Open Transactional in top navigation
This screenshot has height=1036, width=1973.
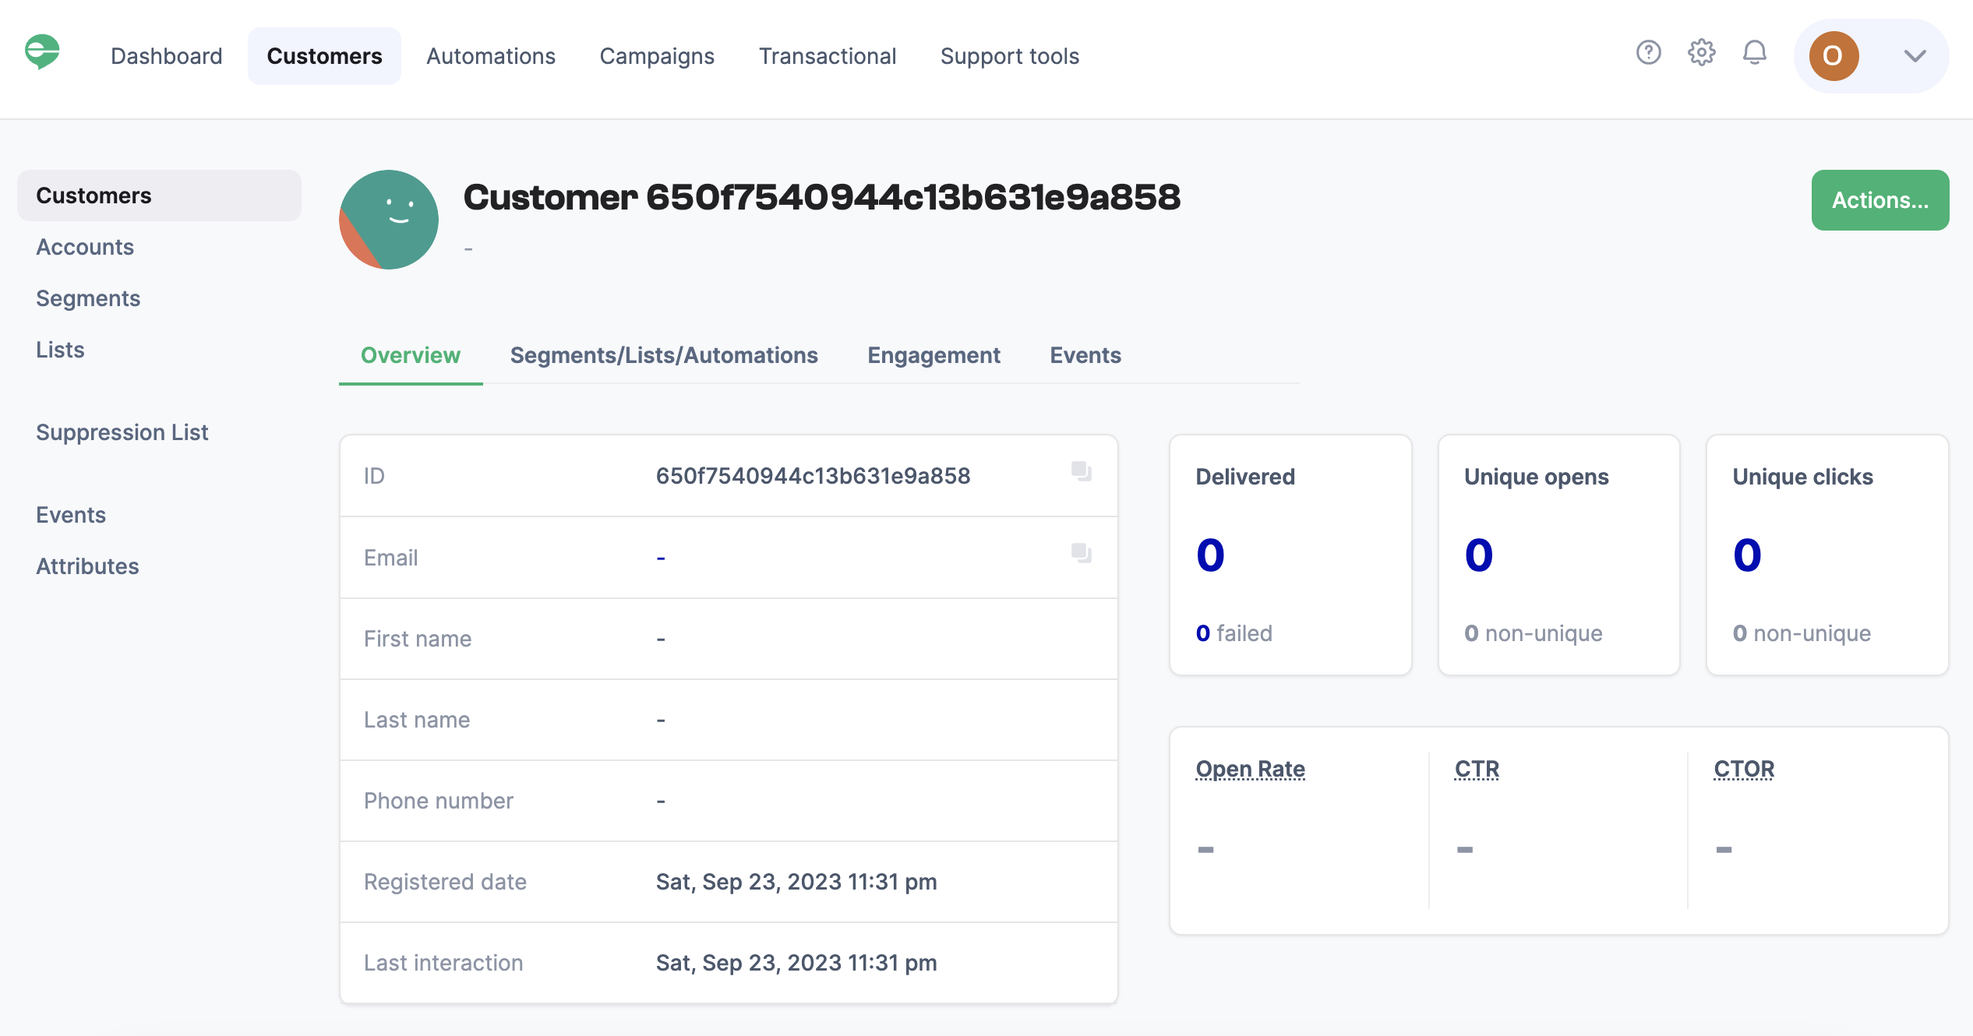[828, 56]
